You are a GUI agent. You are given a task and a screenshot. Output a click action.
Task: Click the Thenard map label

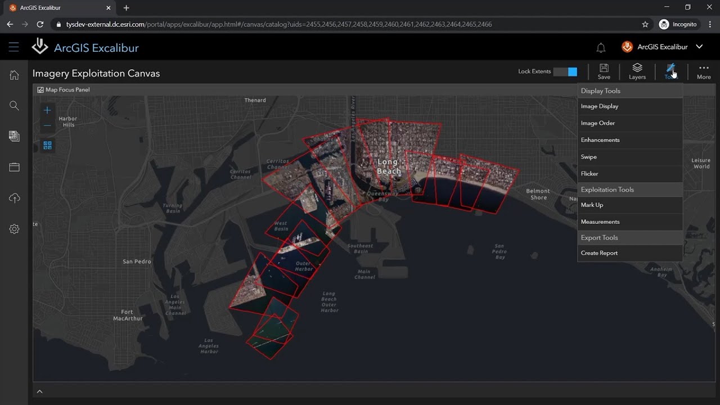pyautogui.click(x=255, y=100)
